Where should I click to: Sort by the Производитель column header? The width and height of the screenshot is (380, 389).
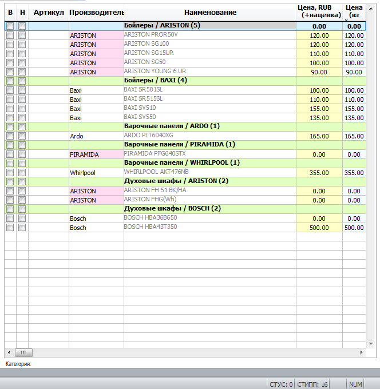point(97,12)
